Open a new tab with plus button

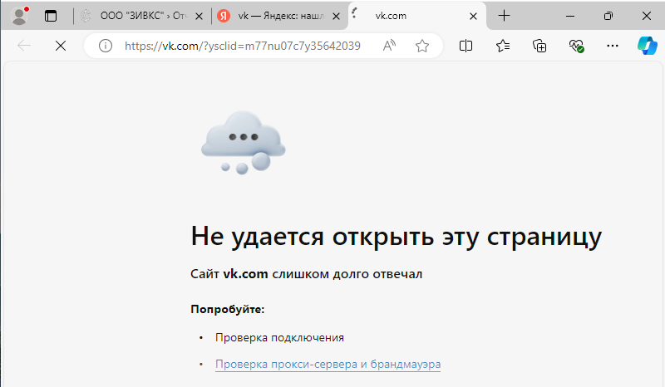click(505, 16)
